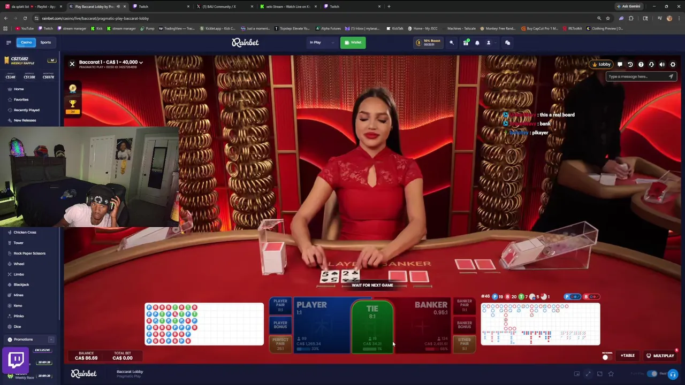Toggle the Fun Play / Real switch
The width and height of the screenshot is (685, 385).
click(x=652, y=374)
